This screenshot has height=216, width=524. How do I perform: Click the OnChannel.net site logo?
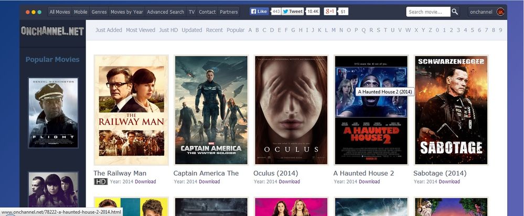(x=52, y=31)
